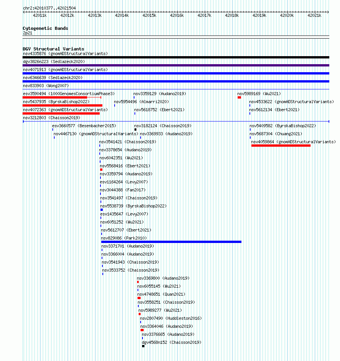Click the nsv5437935 red variant bar
The height and width of the screenshot is (361, 340).
click(62, 105)
